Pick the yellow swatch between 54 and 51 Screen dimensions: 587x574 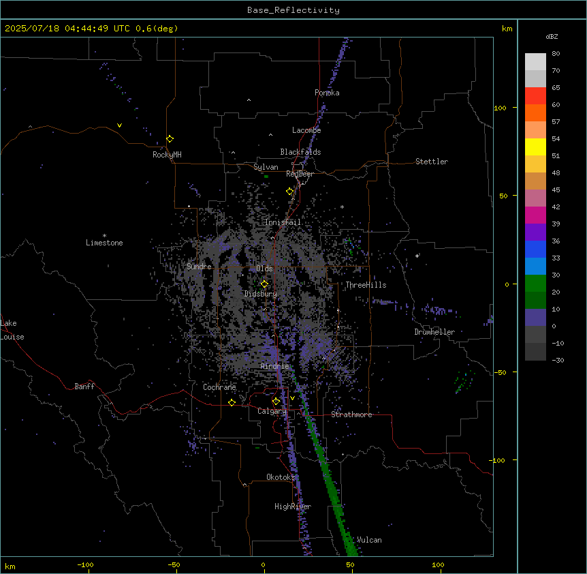coord(535,147)
